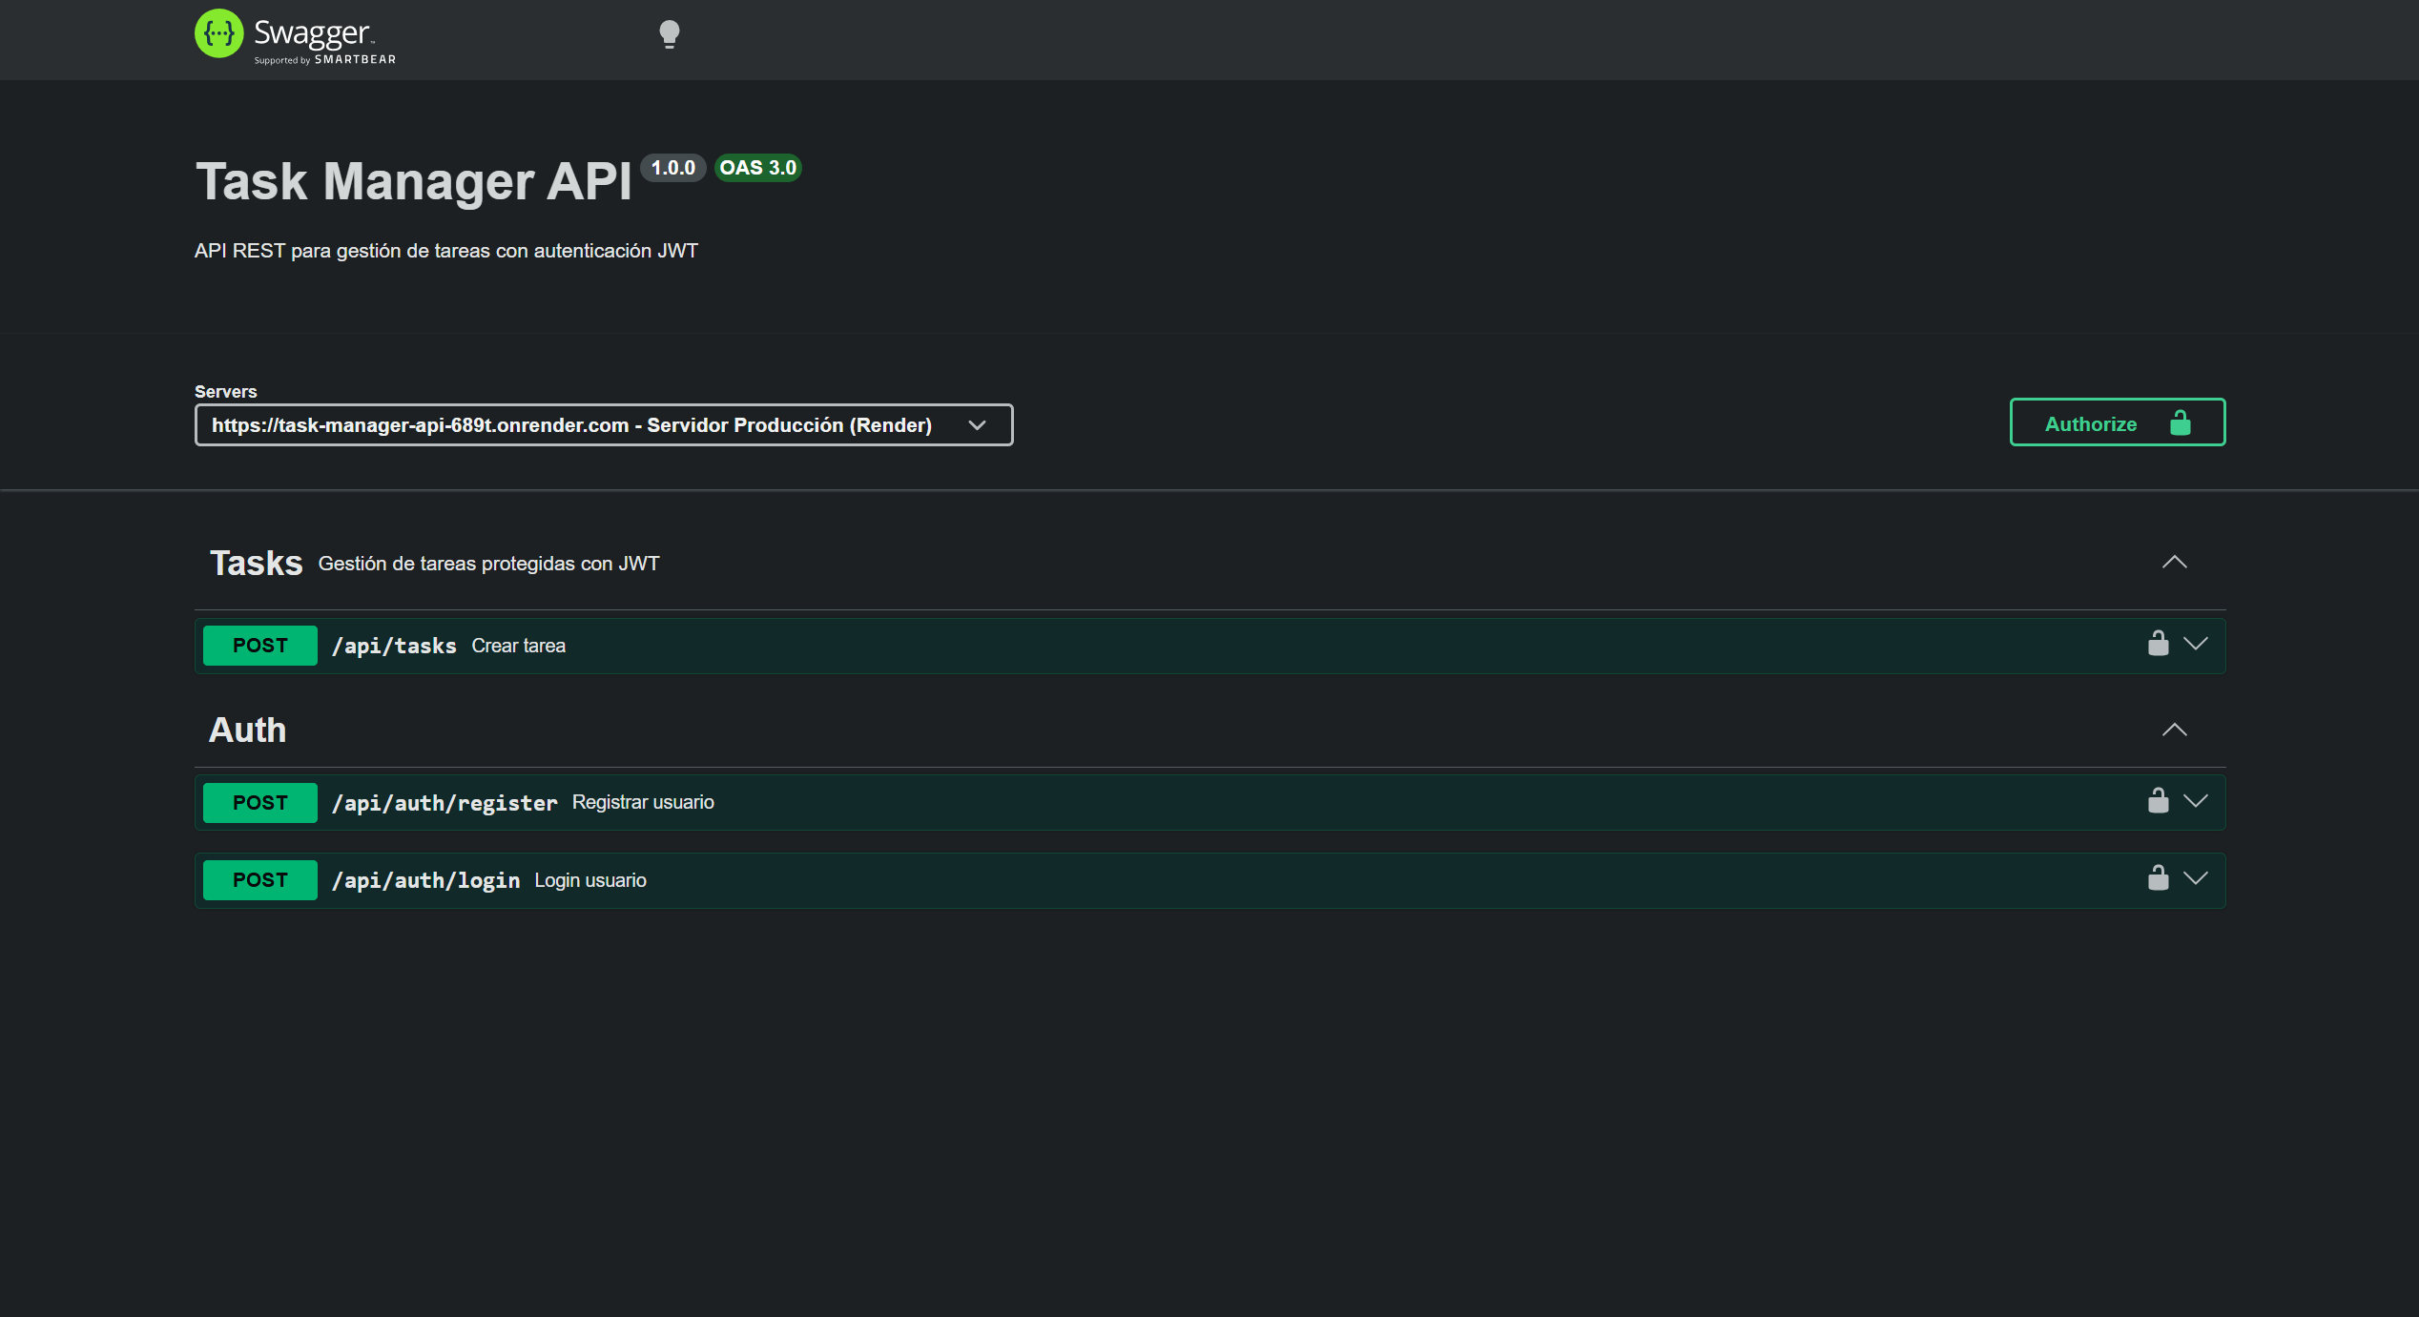
Task: Click the green lock icon in Authorize
Action: point(2181,422)
